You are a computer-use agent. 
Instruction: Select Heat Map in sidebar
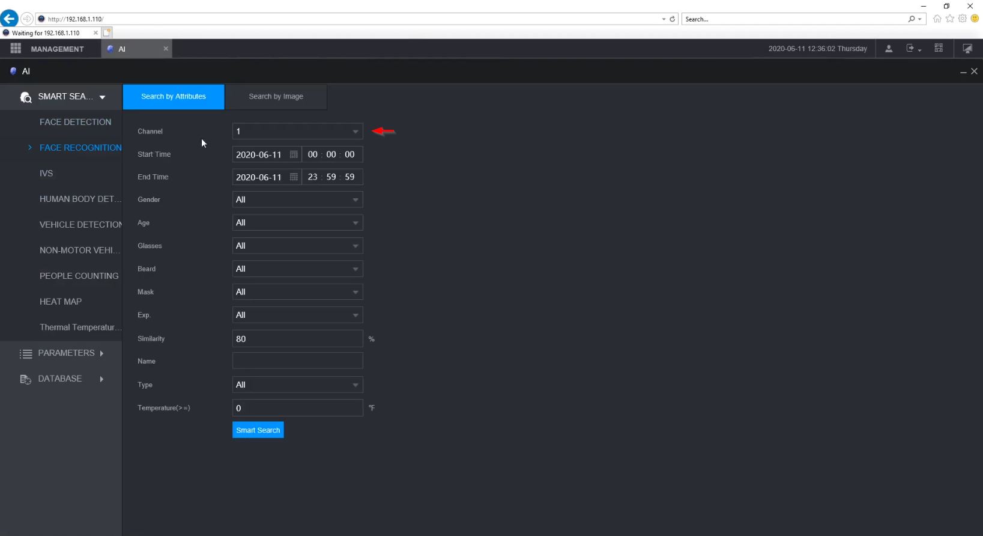click(x=61, y=302)
